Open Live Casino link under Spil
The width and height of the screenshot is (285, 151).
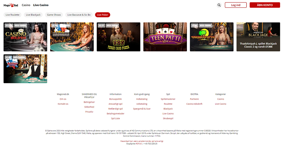[168, 114]
